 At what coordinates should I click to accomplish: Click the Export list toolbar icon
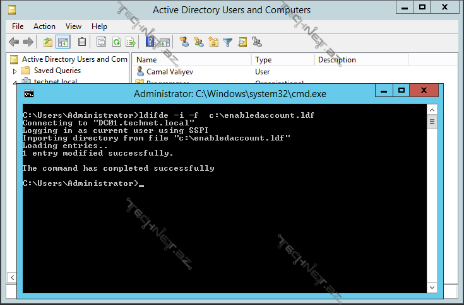point(131,42)
